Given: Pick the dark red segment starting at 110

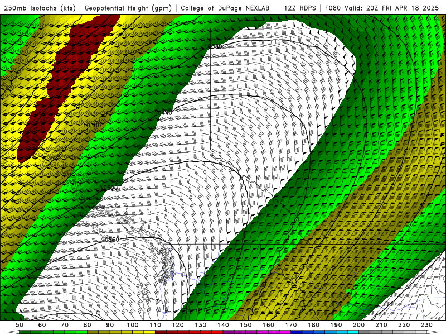Looking at the screenshot, I should [161, 332].
